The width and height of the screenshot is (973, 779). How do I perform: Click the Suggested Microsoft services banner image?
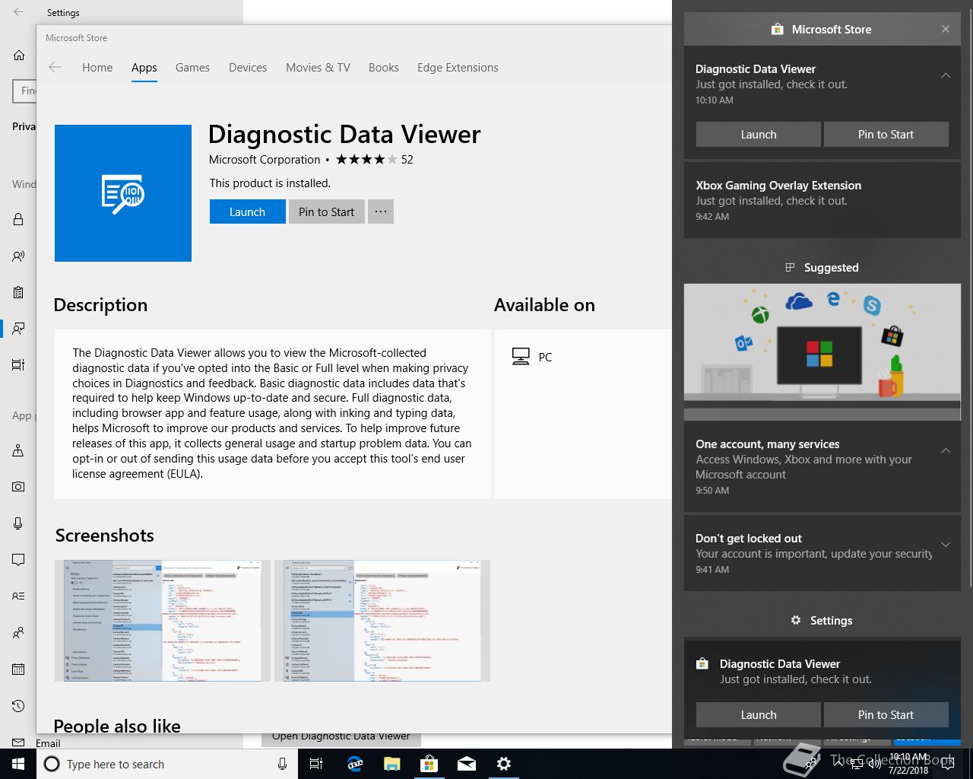tap(822, 352)
